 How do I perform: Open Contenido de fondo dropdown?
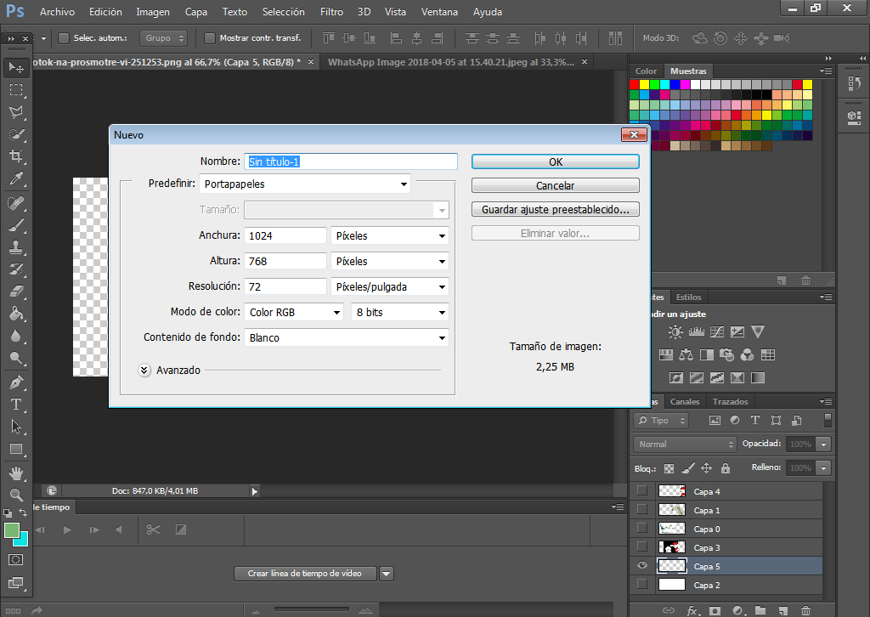[347, 338]
